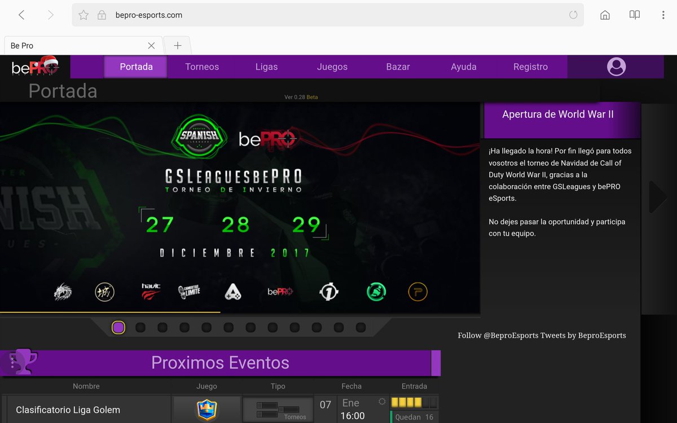Open the Ayuda menu item

(x=464, y=67)
